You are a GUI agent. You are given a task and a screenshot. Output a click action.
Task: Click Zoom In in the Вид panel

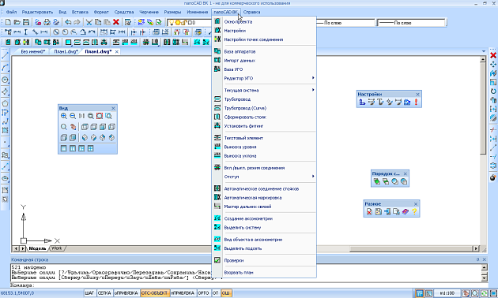[x=64, y=116]
